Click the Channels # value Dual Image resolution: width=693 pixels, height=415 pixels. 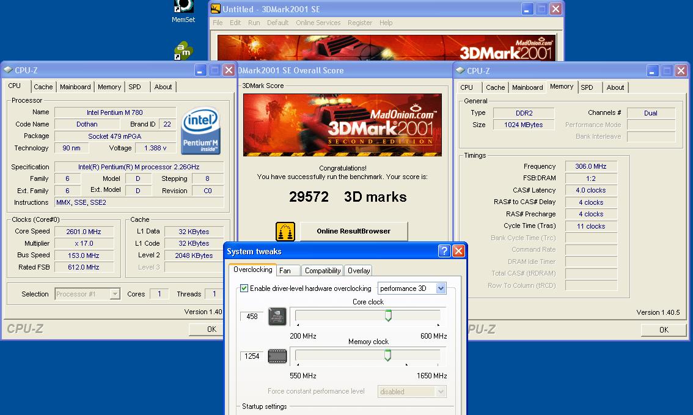tap(651, 112)
